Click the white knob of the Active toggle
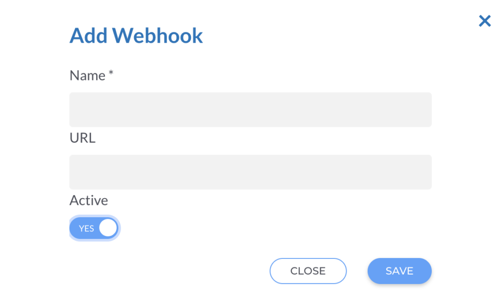This screenshot has height=307, width=502. pos(108,228)
